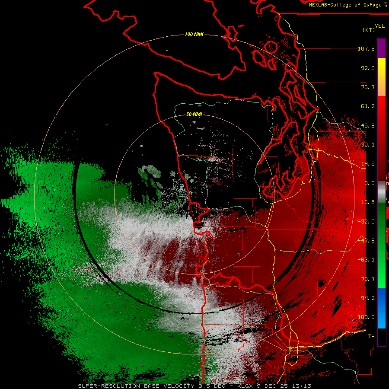
Task: Pick the purple segment of the velocity color bar
Action: click(382, 48)
